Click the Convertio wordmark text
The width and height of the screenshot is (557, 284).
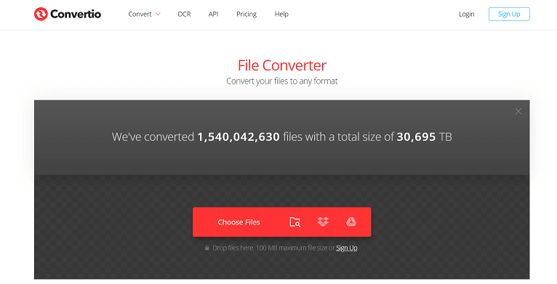coord(76,15)
